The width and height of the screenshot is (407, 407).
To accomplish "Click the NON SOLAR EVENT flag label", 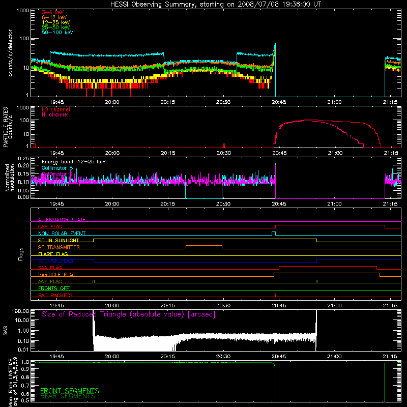I will point(62,234).
